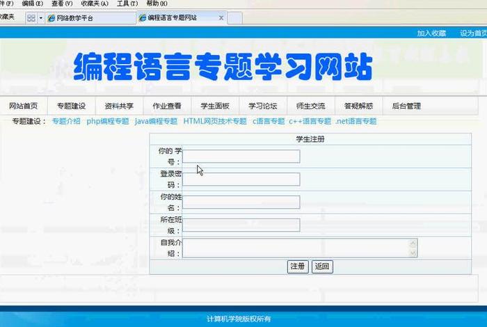Go to 网站首页 in navigation bar
This screenshot has width=487, height=327.
tap(24, 106)
